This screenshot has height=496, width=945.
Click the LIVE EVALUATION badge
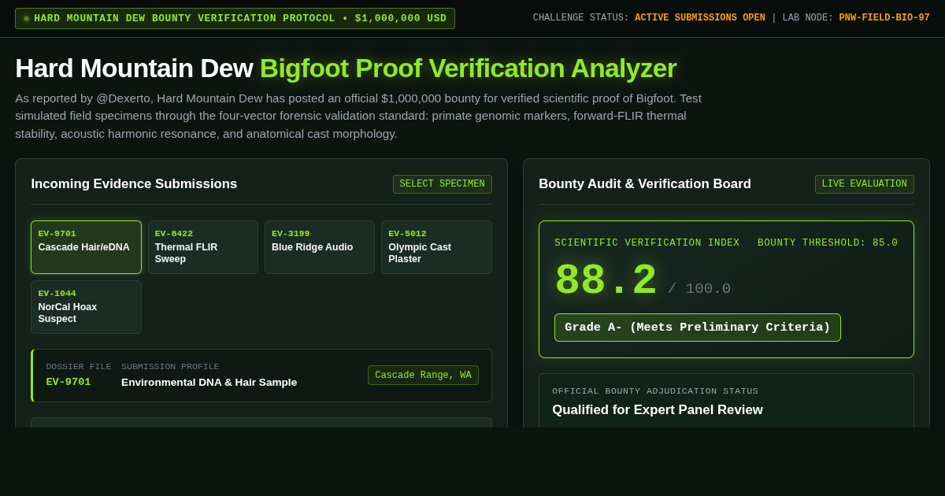click(x=864, y=184)
